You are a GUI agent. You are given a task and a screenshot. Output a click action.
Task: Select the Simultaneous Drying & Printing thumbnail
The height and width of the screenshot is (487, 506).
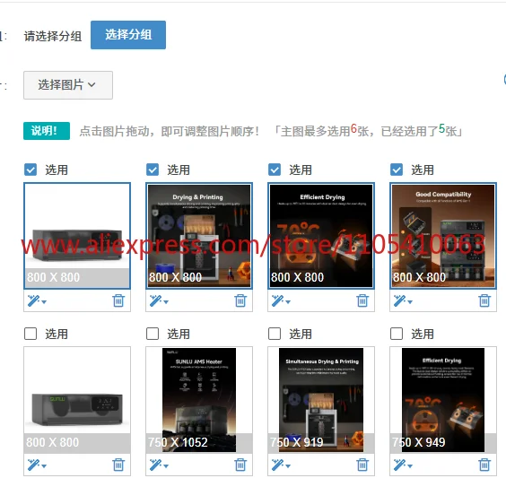click(321, 400)
